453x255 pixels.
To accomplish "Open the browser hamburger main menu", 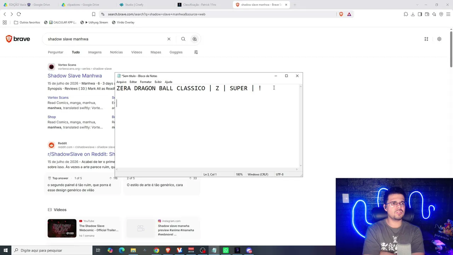I will click(448, 14).
